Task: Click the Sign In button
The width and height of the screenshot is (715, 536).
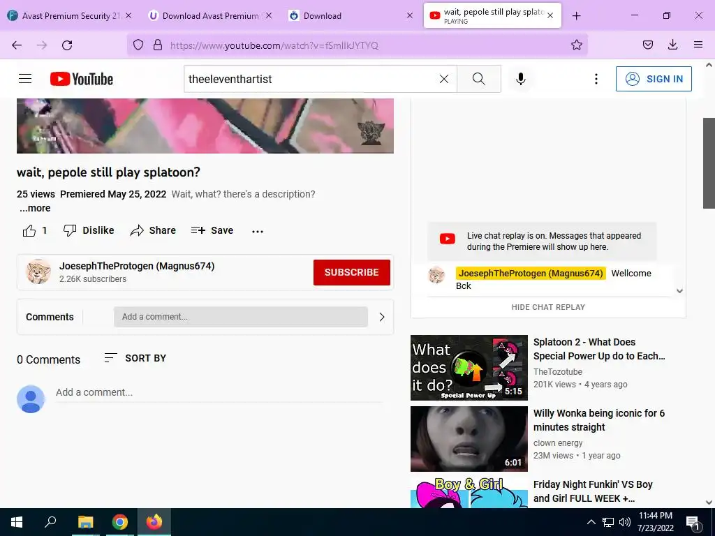Action: [x=654, y=79]
